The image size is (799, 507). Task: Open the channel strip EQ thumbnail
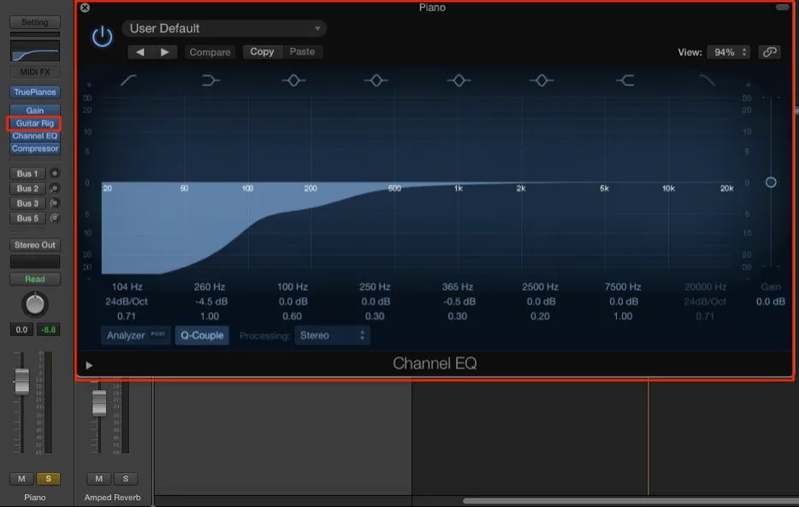(35, 51)
